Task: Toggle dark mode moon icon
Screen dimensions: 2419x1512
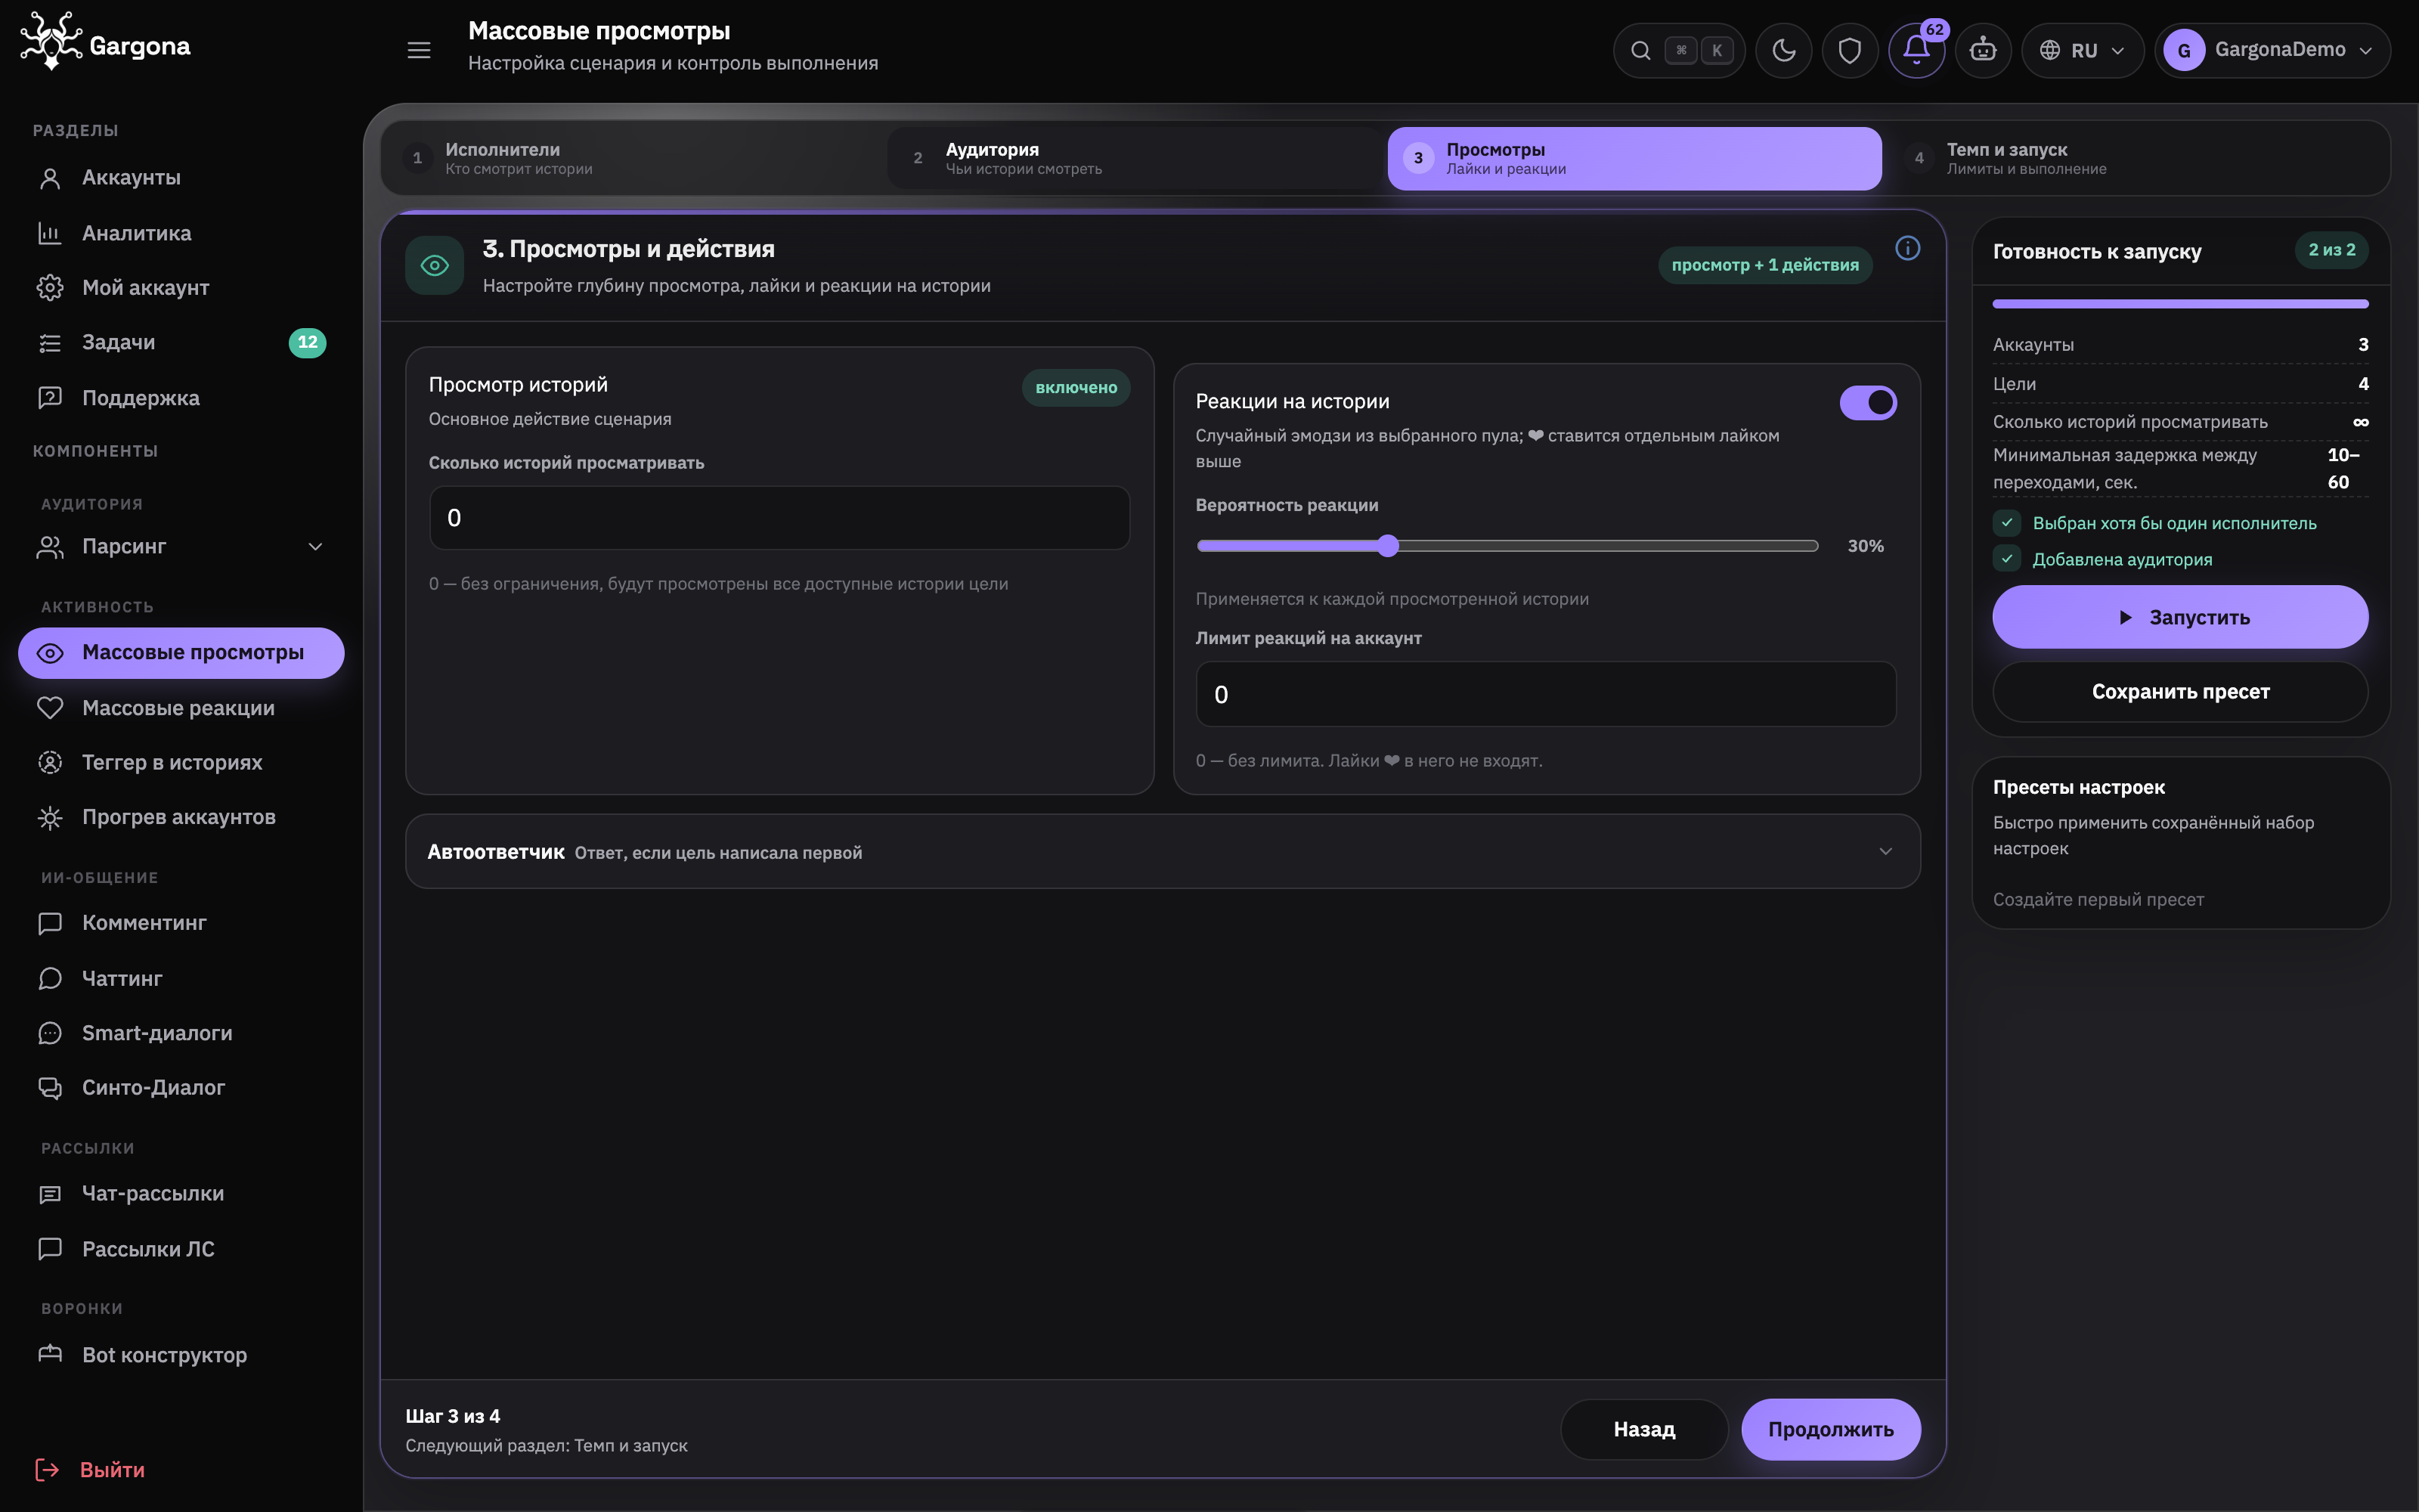Action: (x=1784, y=50)
